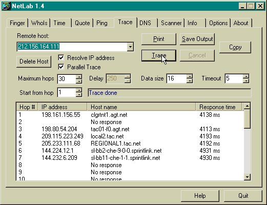The height and width of the screenshot is (205, 267).
Task: Open Remote host dropdown list
Action: pos(130,47)
